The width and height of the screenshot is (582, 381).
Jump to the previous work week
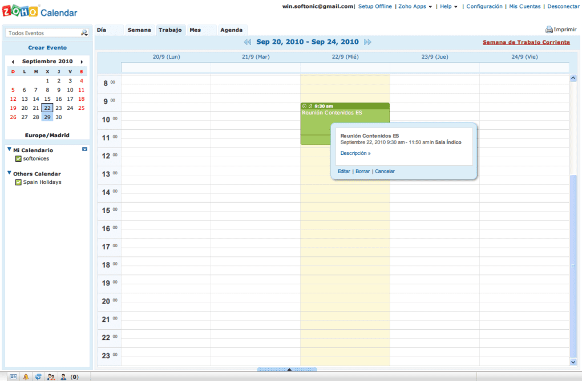247,42
